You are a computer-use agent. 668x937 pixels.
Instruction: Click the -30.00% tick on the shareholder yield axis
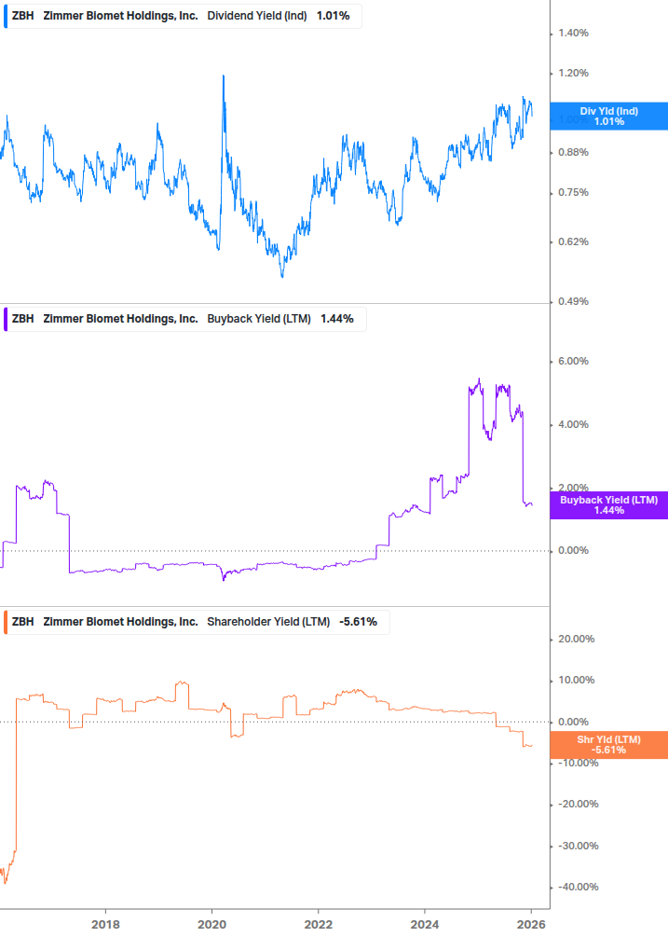click(x=578, y=847)
